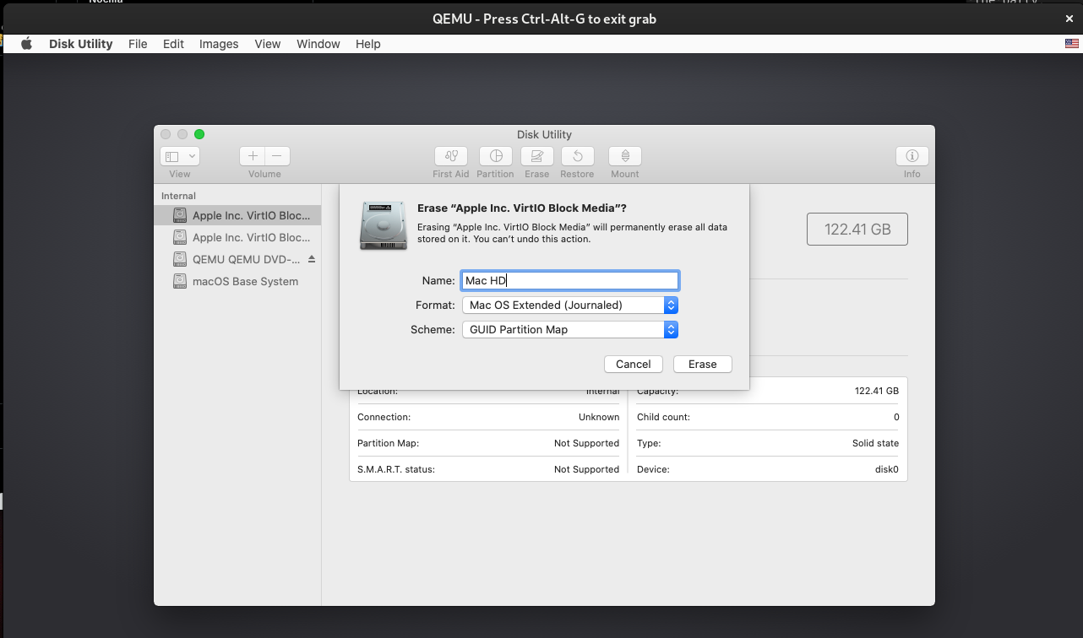Open the View menu in menu bar
Image resolution: width=1083 pixels, height=638 pixels.
(267, 44)
